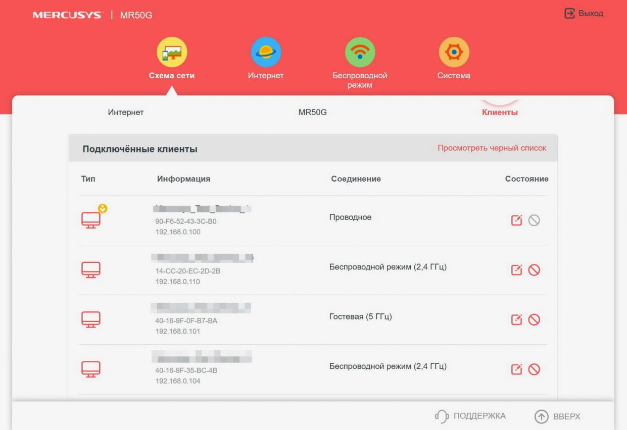Block the client with IP 192.168.0.110
The height and width of the screenshot is (430, 627).
click(x=534, y=270)
